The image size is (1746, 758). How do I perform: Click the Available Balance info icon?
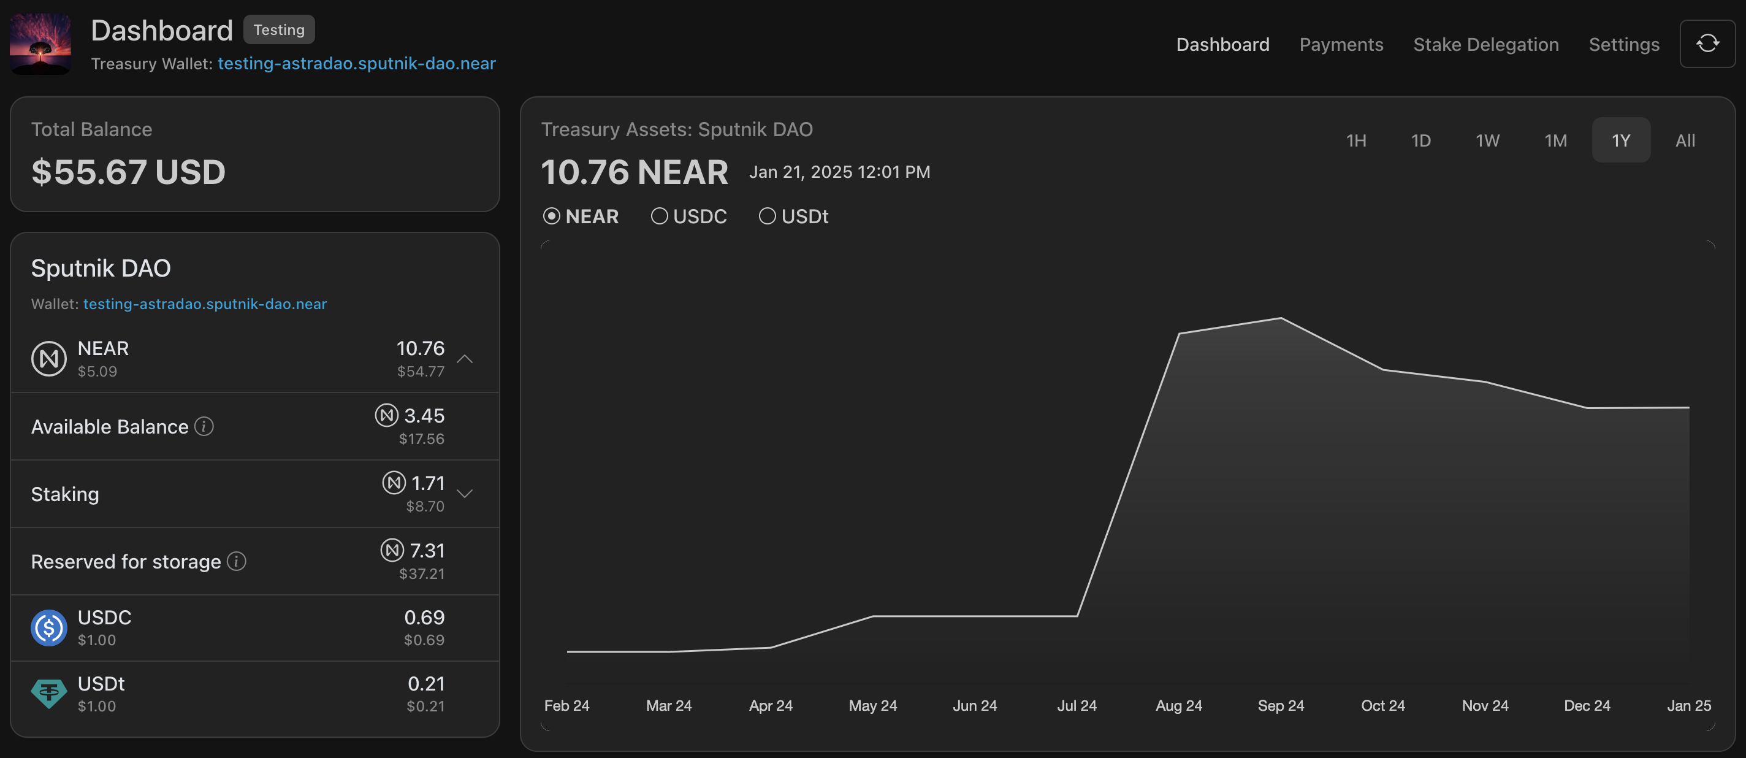204,426
